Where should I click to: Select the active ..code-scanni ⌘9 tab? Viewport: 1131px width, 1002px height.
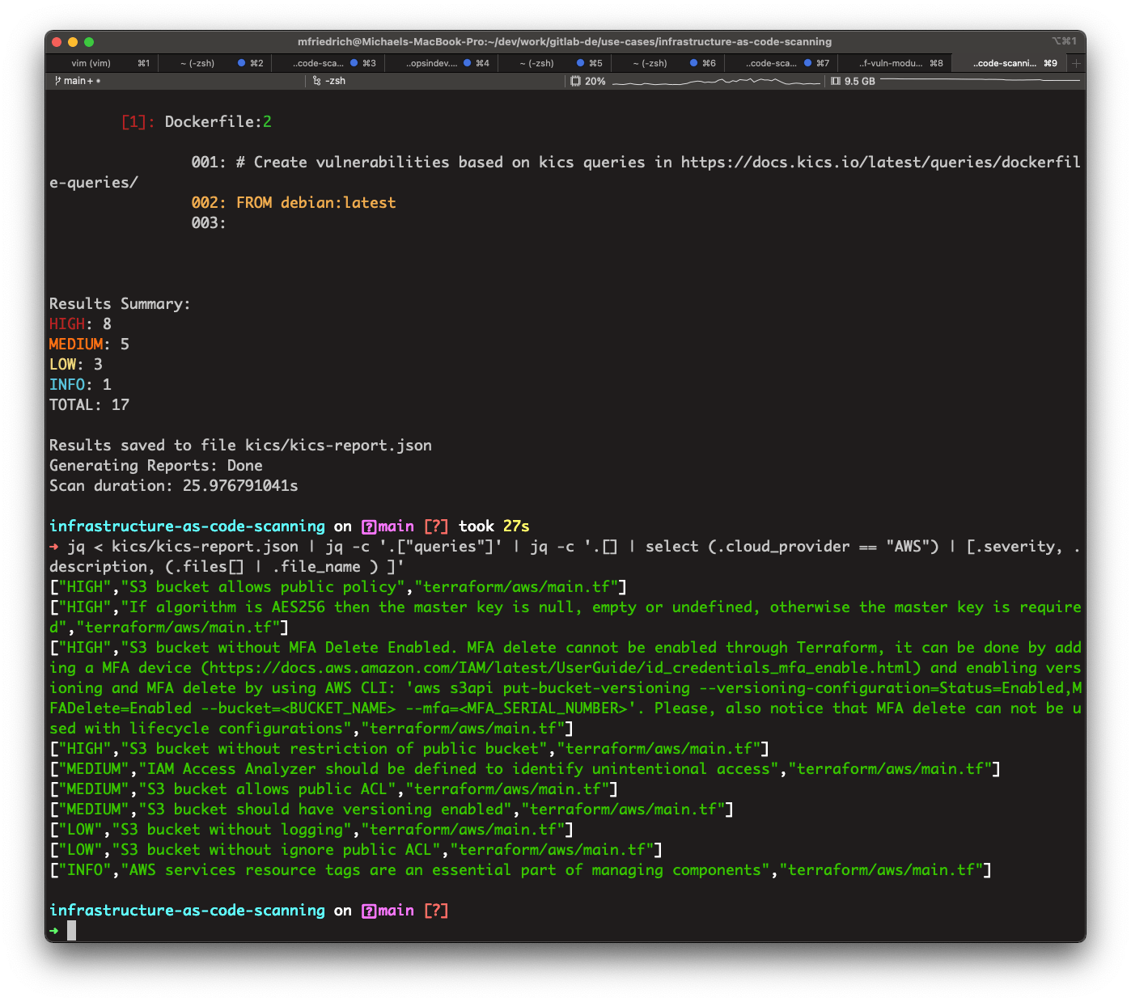(1009, 62)
